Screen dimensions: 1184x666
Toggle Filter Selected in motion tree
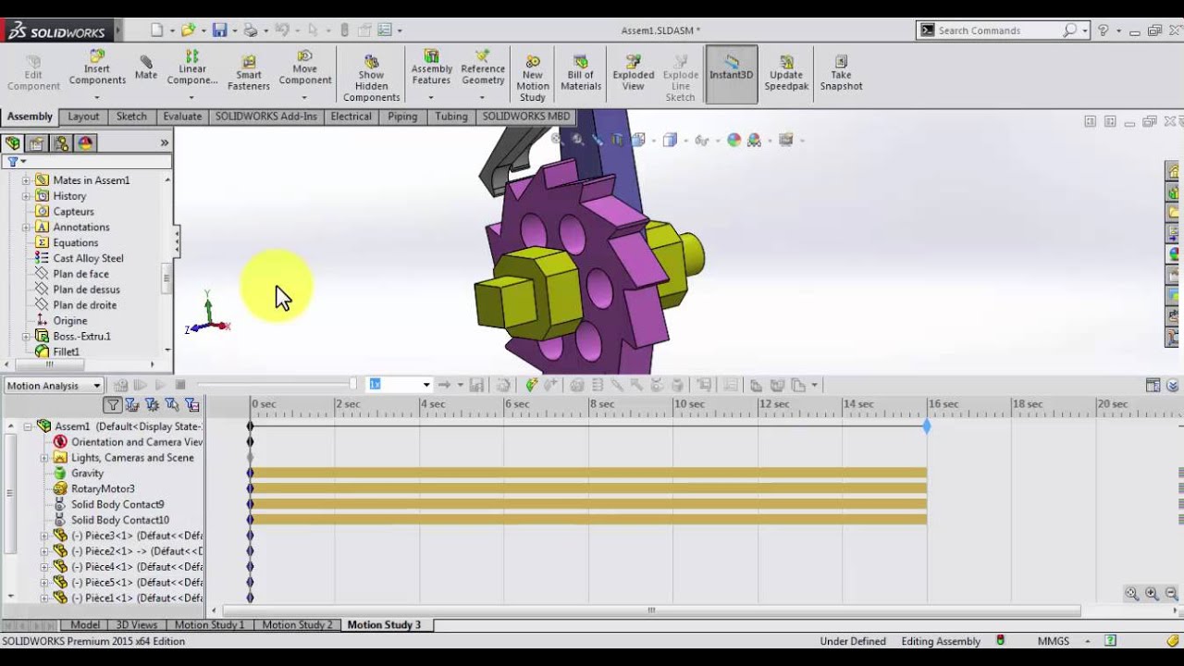click(x=172, y=404)
